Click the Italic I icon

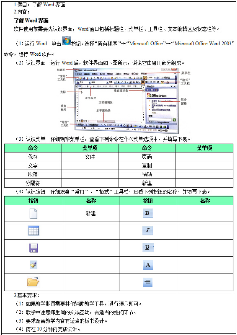pos(148,230)
